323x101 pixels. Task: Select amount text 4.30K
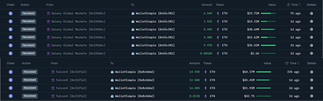coord(208,37)
